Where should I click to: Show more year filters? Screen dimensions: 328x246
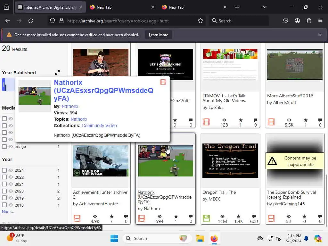click(x=8, y=211)
